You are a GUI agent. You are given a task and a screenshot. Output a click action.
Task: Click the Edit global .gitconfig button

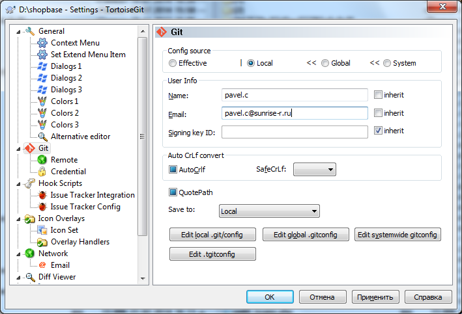tap(306, 235)
